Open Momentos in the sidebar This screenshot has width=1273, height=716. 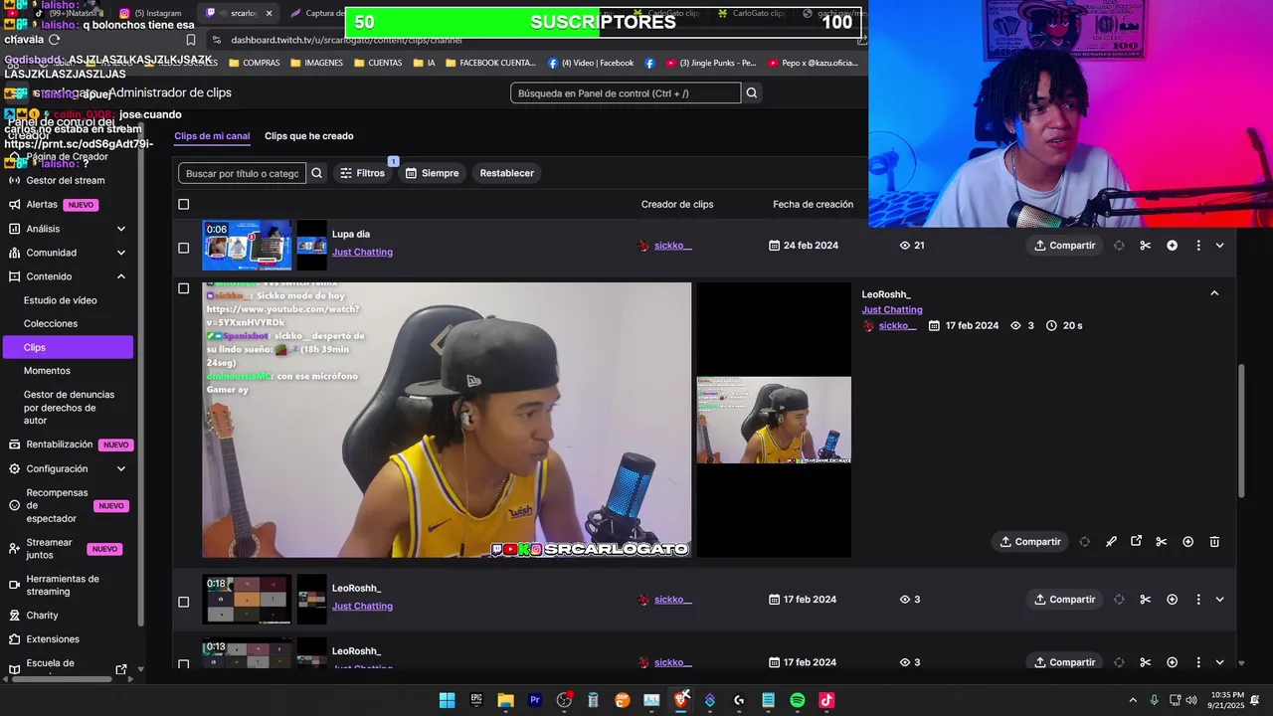47,370
